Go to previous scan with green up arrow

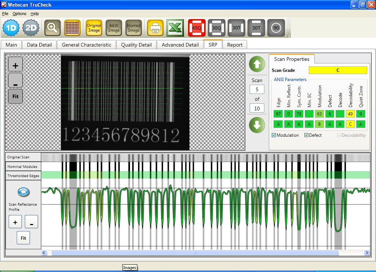coord(257,65)
